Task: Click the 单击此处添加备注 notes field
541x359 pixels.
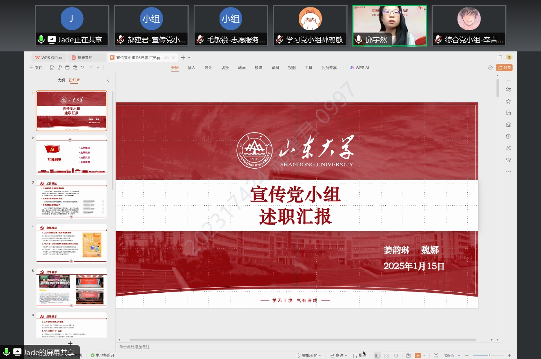Action: click(x=134, y=347)
